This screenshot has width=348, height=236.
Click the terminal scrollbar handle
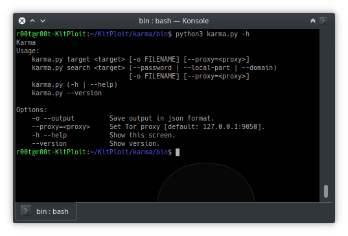tap(326, 191)
